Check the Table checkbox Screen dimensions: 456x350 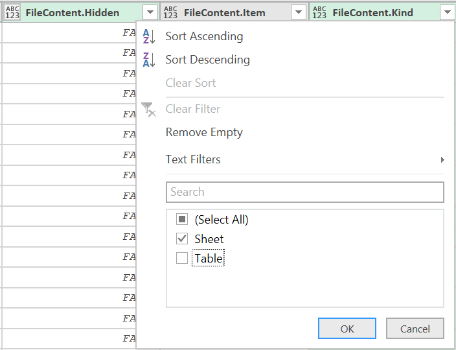pyautogui.click(x=182, y=258)
